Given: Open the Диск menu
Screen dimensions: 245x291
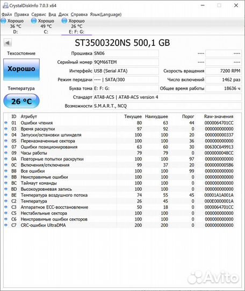Looking at the screenshot, I should click(x=63, y=15).
